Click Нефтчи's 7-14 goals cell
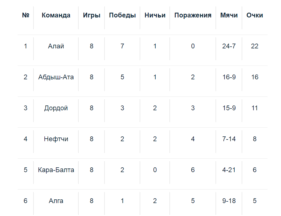The image size is (281, 216). pos(229,139)
